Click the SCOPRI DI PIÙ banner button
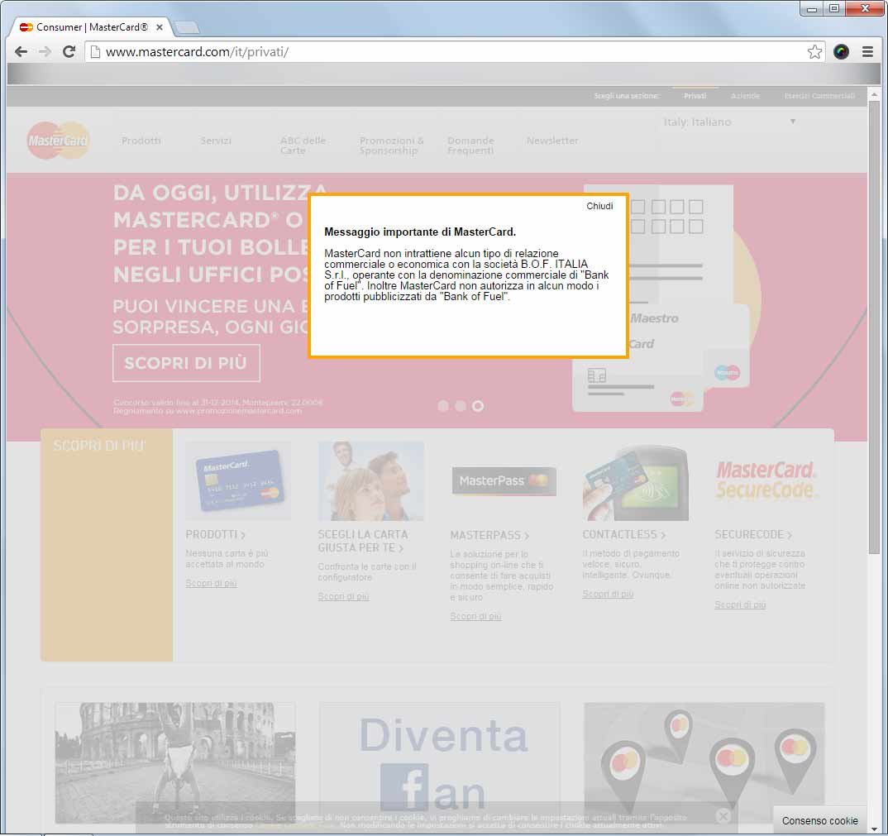Screen dimensions: 888x836 pos(186,363)
